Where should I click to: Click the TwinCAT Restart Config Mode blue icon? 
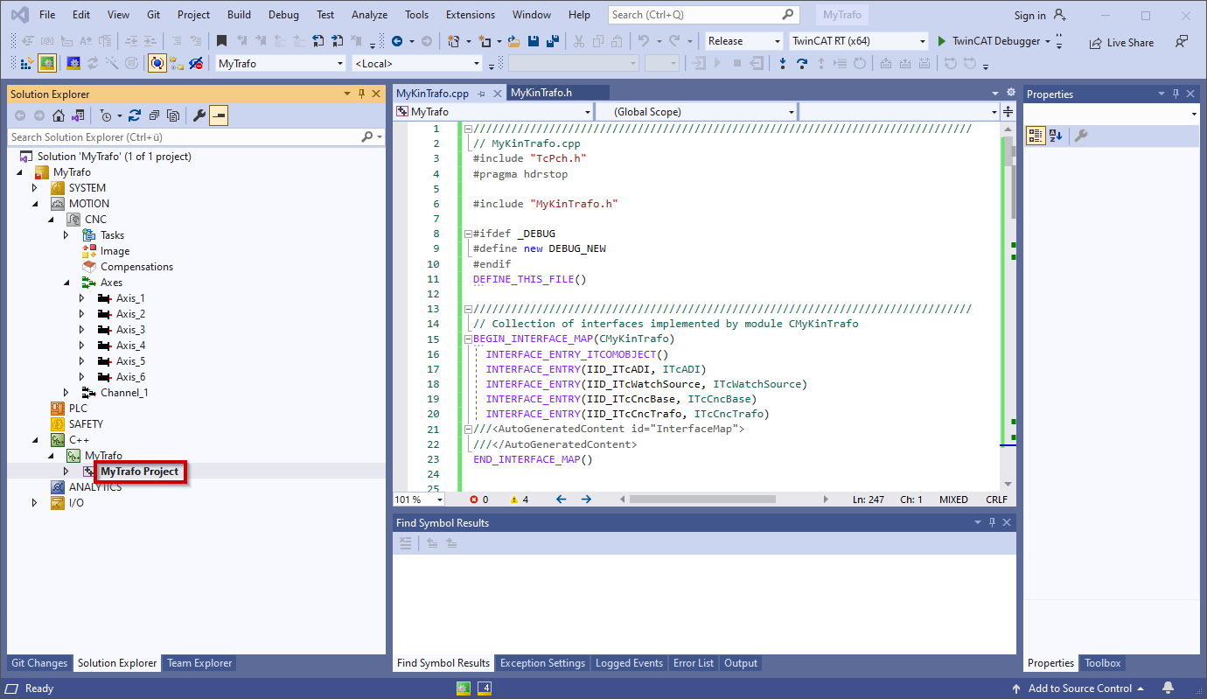73,63
